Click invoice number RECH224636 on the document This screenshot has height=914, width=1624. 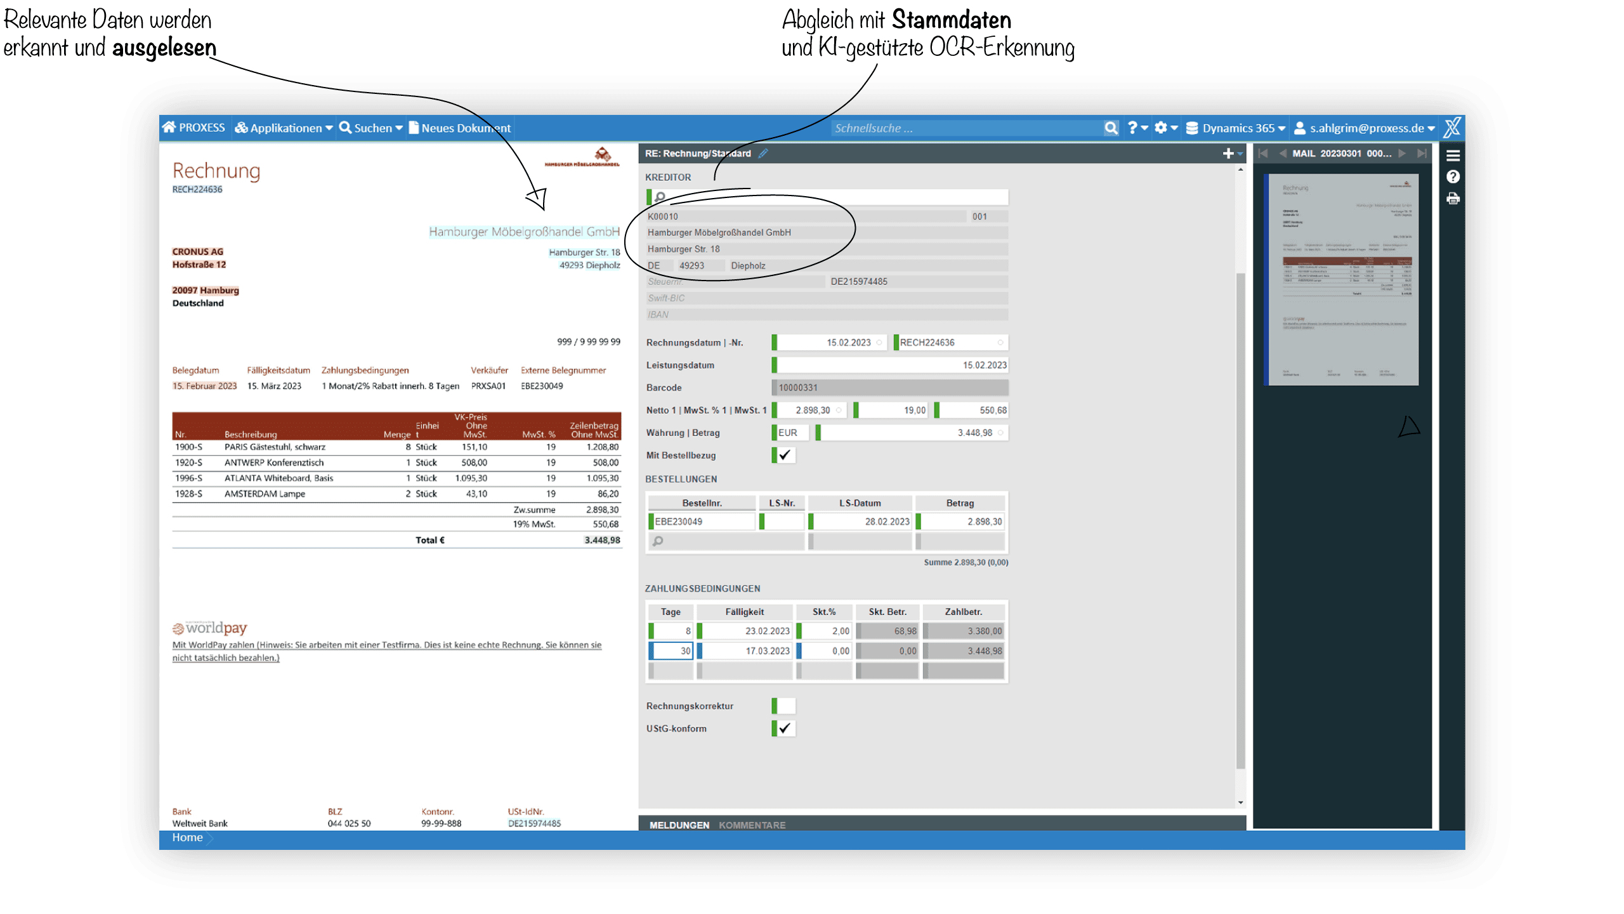[x=197, y=189]
